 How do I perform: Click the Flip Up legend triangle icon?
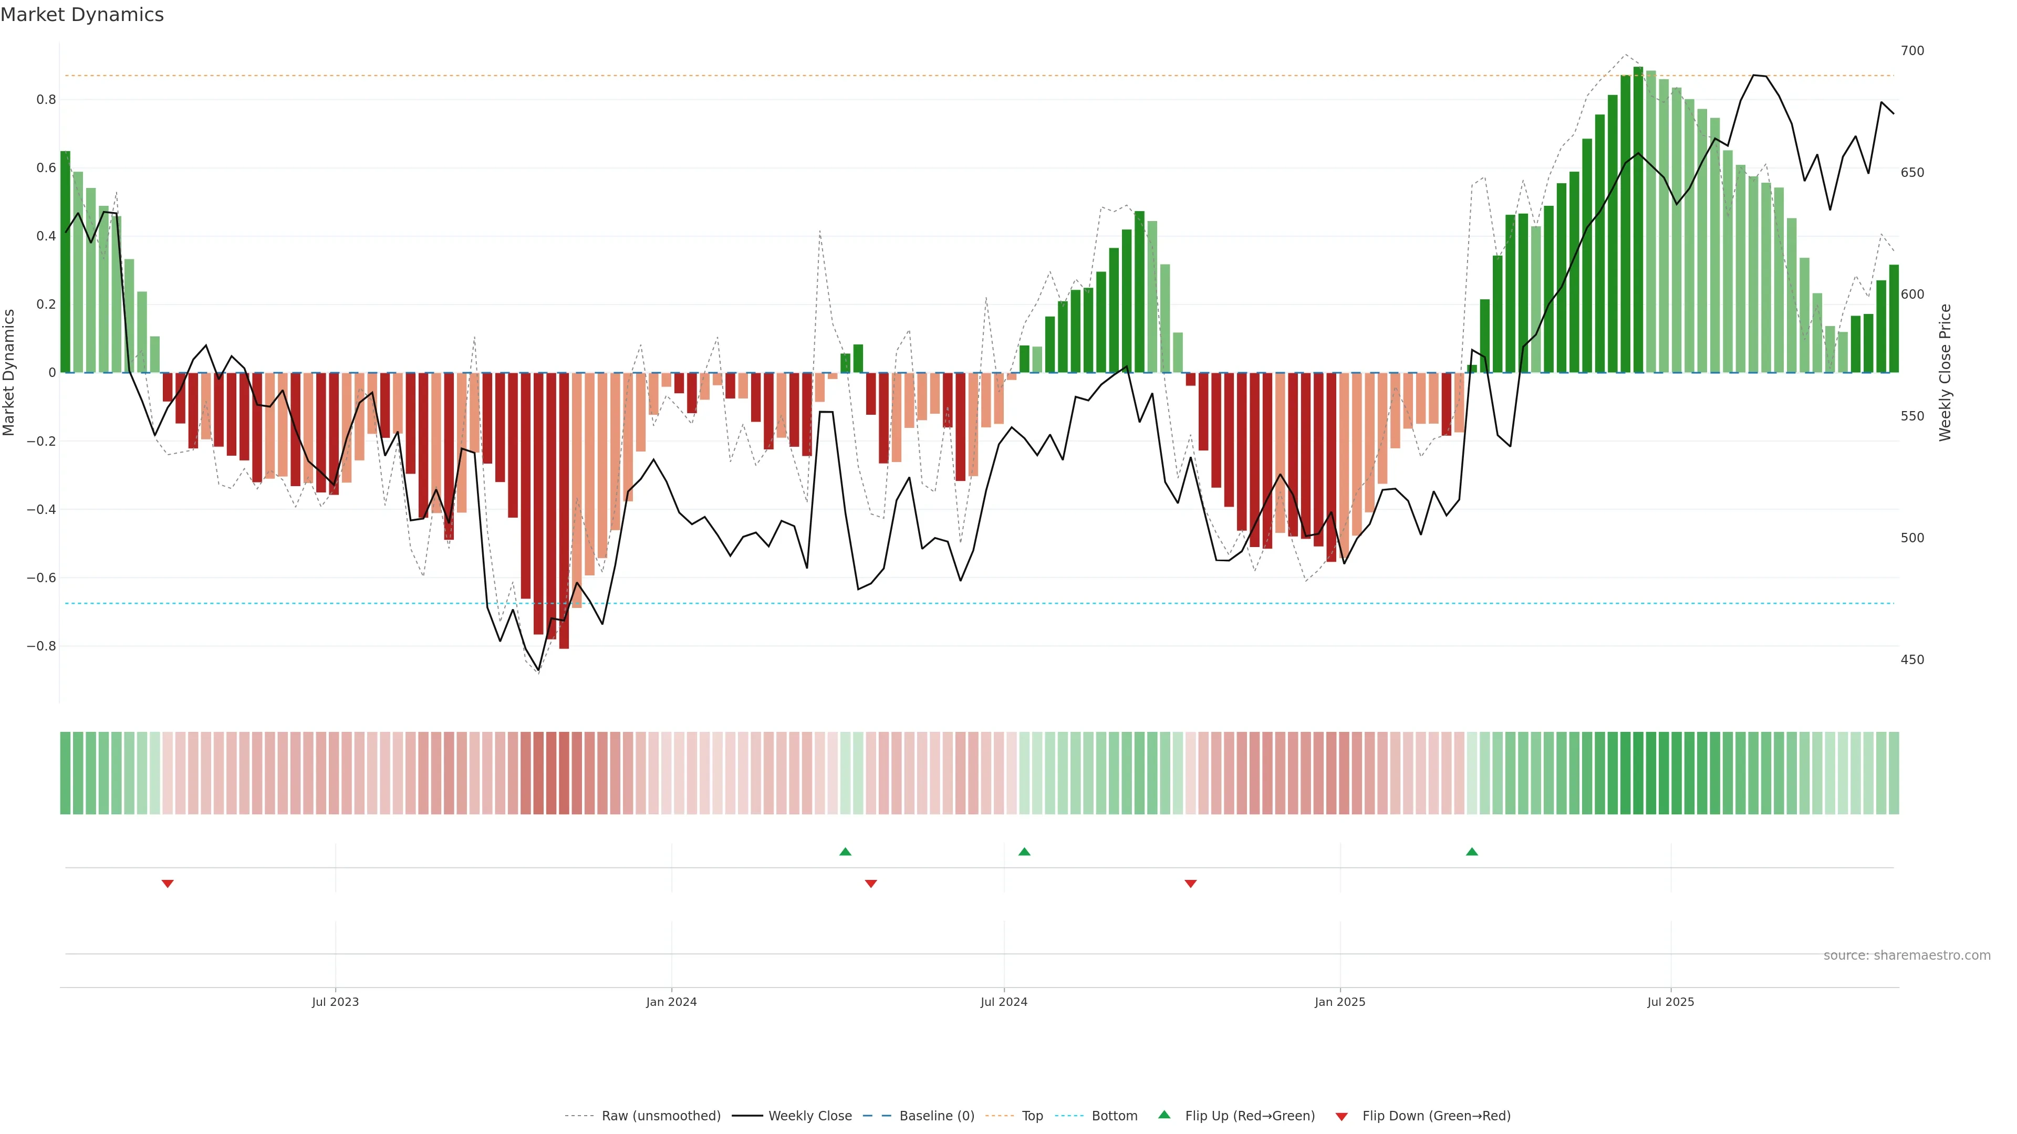pos(1165,1115)
